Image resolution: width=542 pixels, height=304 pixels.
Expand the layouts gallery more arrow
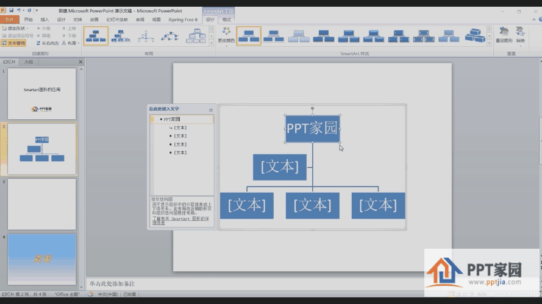(x=211, y=43)
